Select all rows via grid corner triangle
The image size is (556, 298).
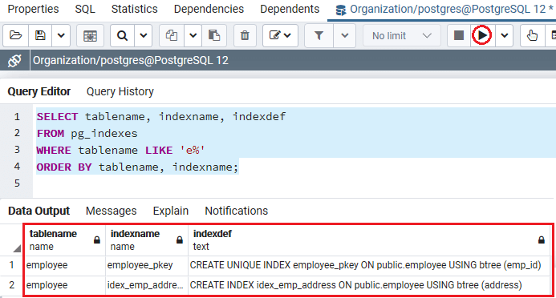tap(17, 248)
